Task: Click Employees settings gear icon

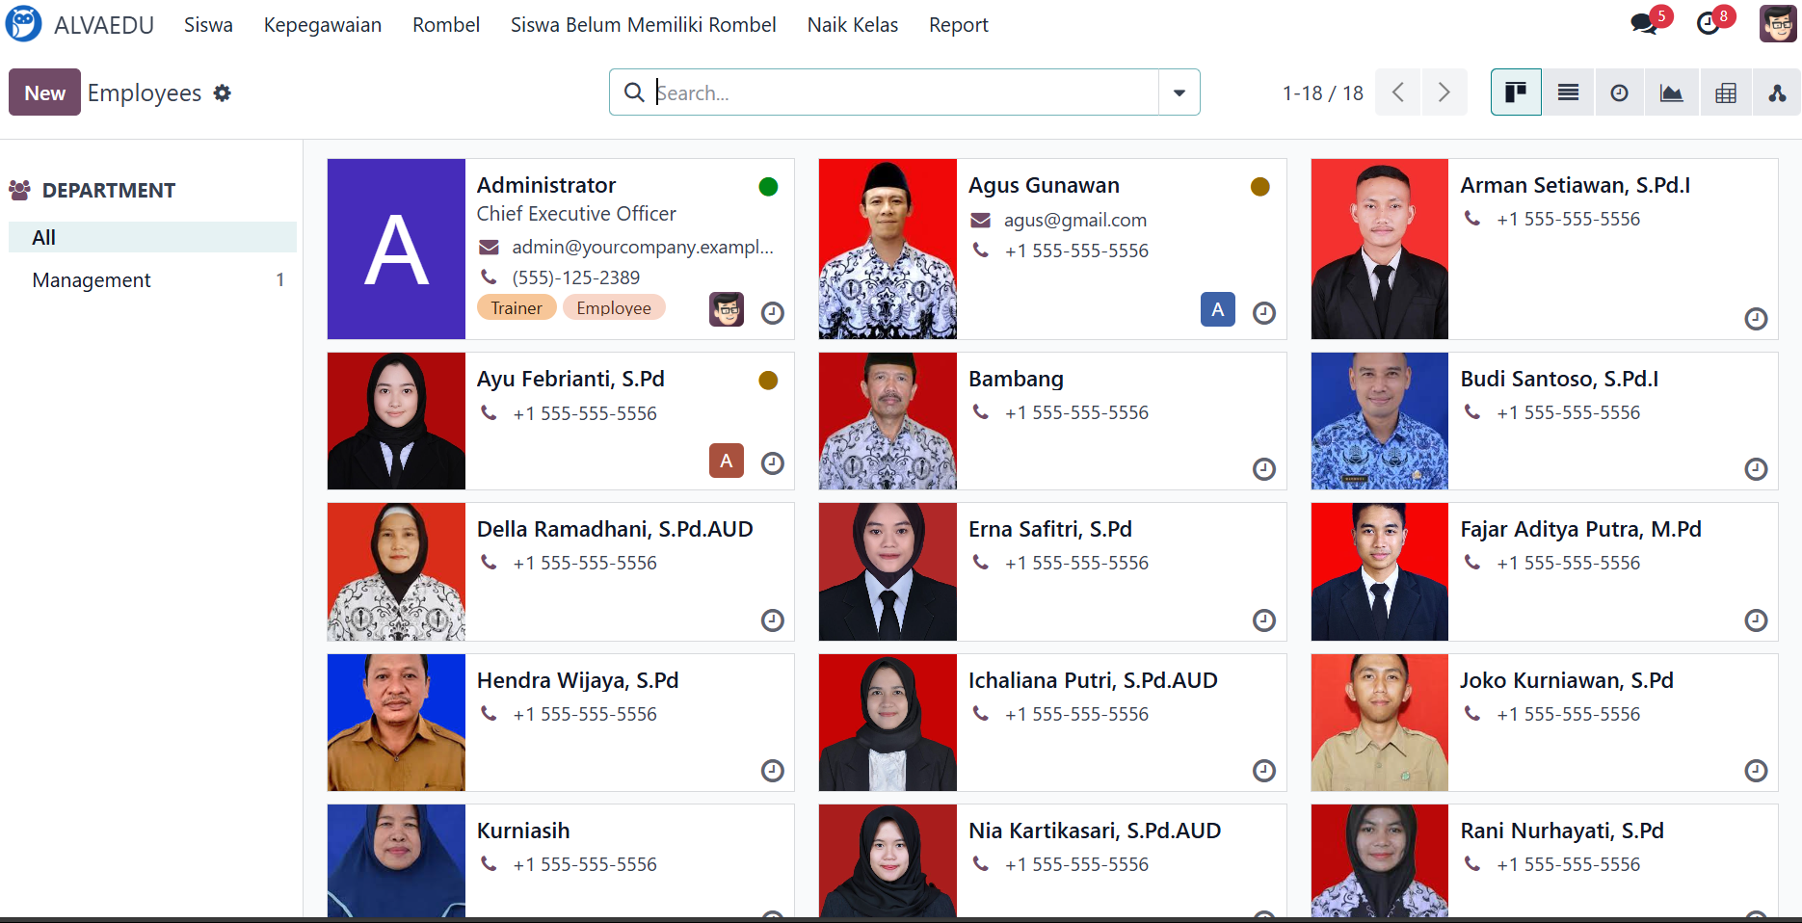Action: [223, 93]
